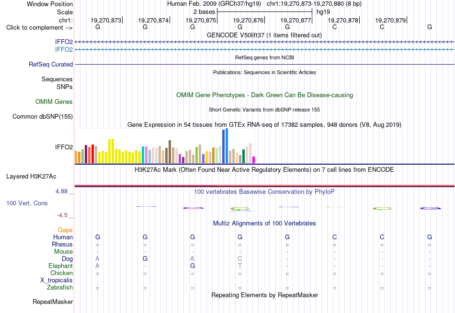Click 'Repeating Elements by RepeatMasker' title
Viewport: 455px width, 313px height.
264,295
